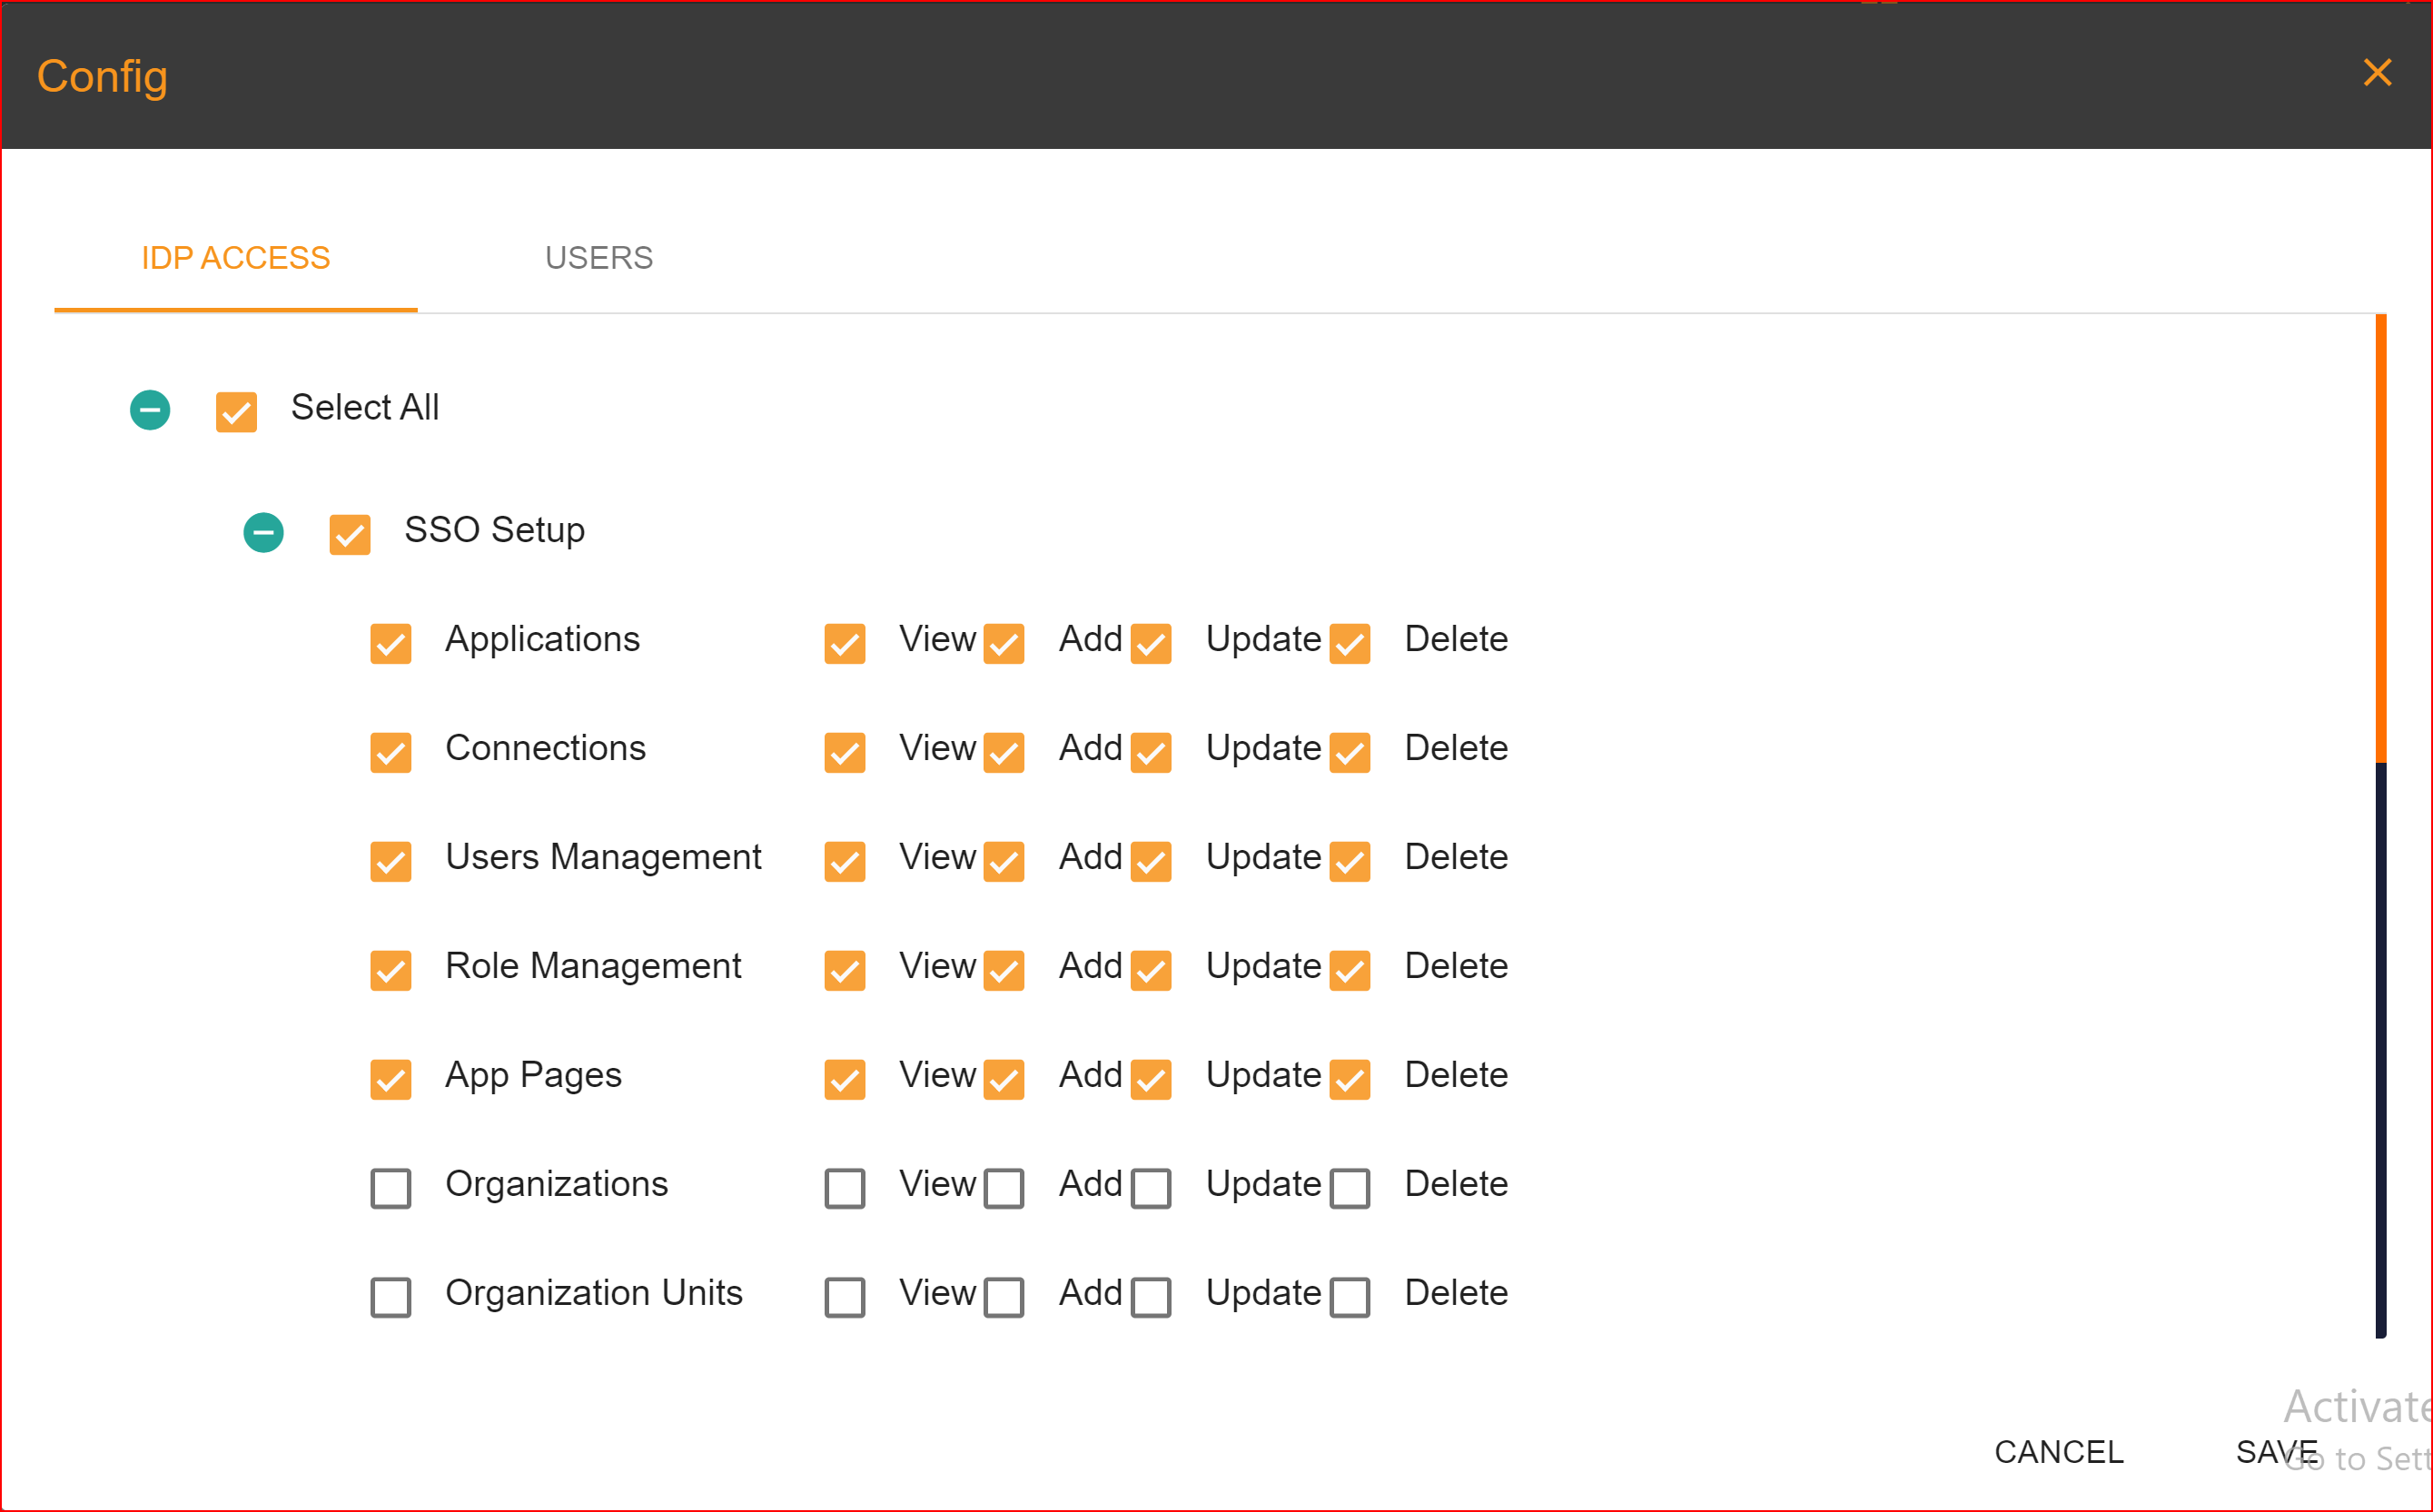This screenshot has width=2433, height=1512.
Task: Uncheck the SSO Setup checkbox
Action: click(x=349, y=535)
